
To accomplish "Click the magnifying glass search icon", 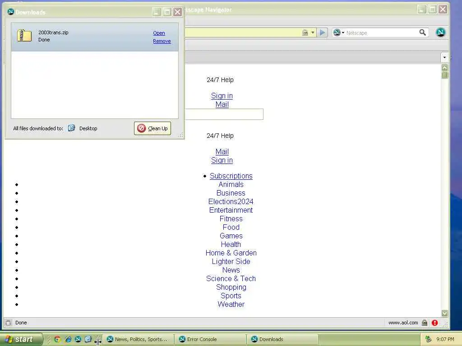I will tap(422, 32).
